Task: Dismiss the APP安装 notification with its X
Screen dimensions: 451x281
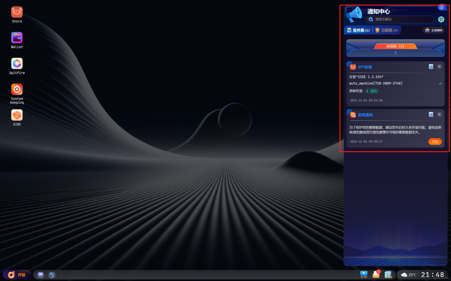Action: (x=439, y=66)
